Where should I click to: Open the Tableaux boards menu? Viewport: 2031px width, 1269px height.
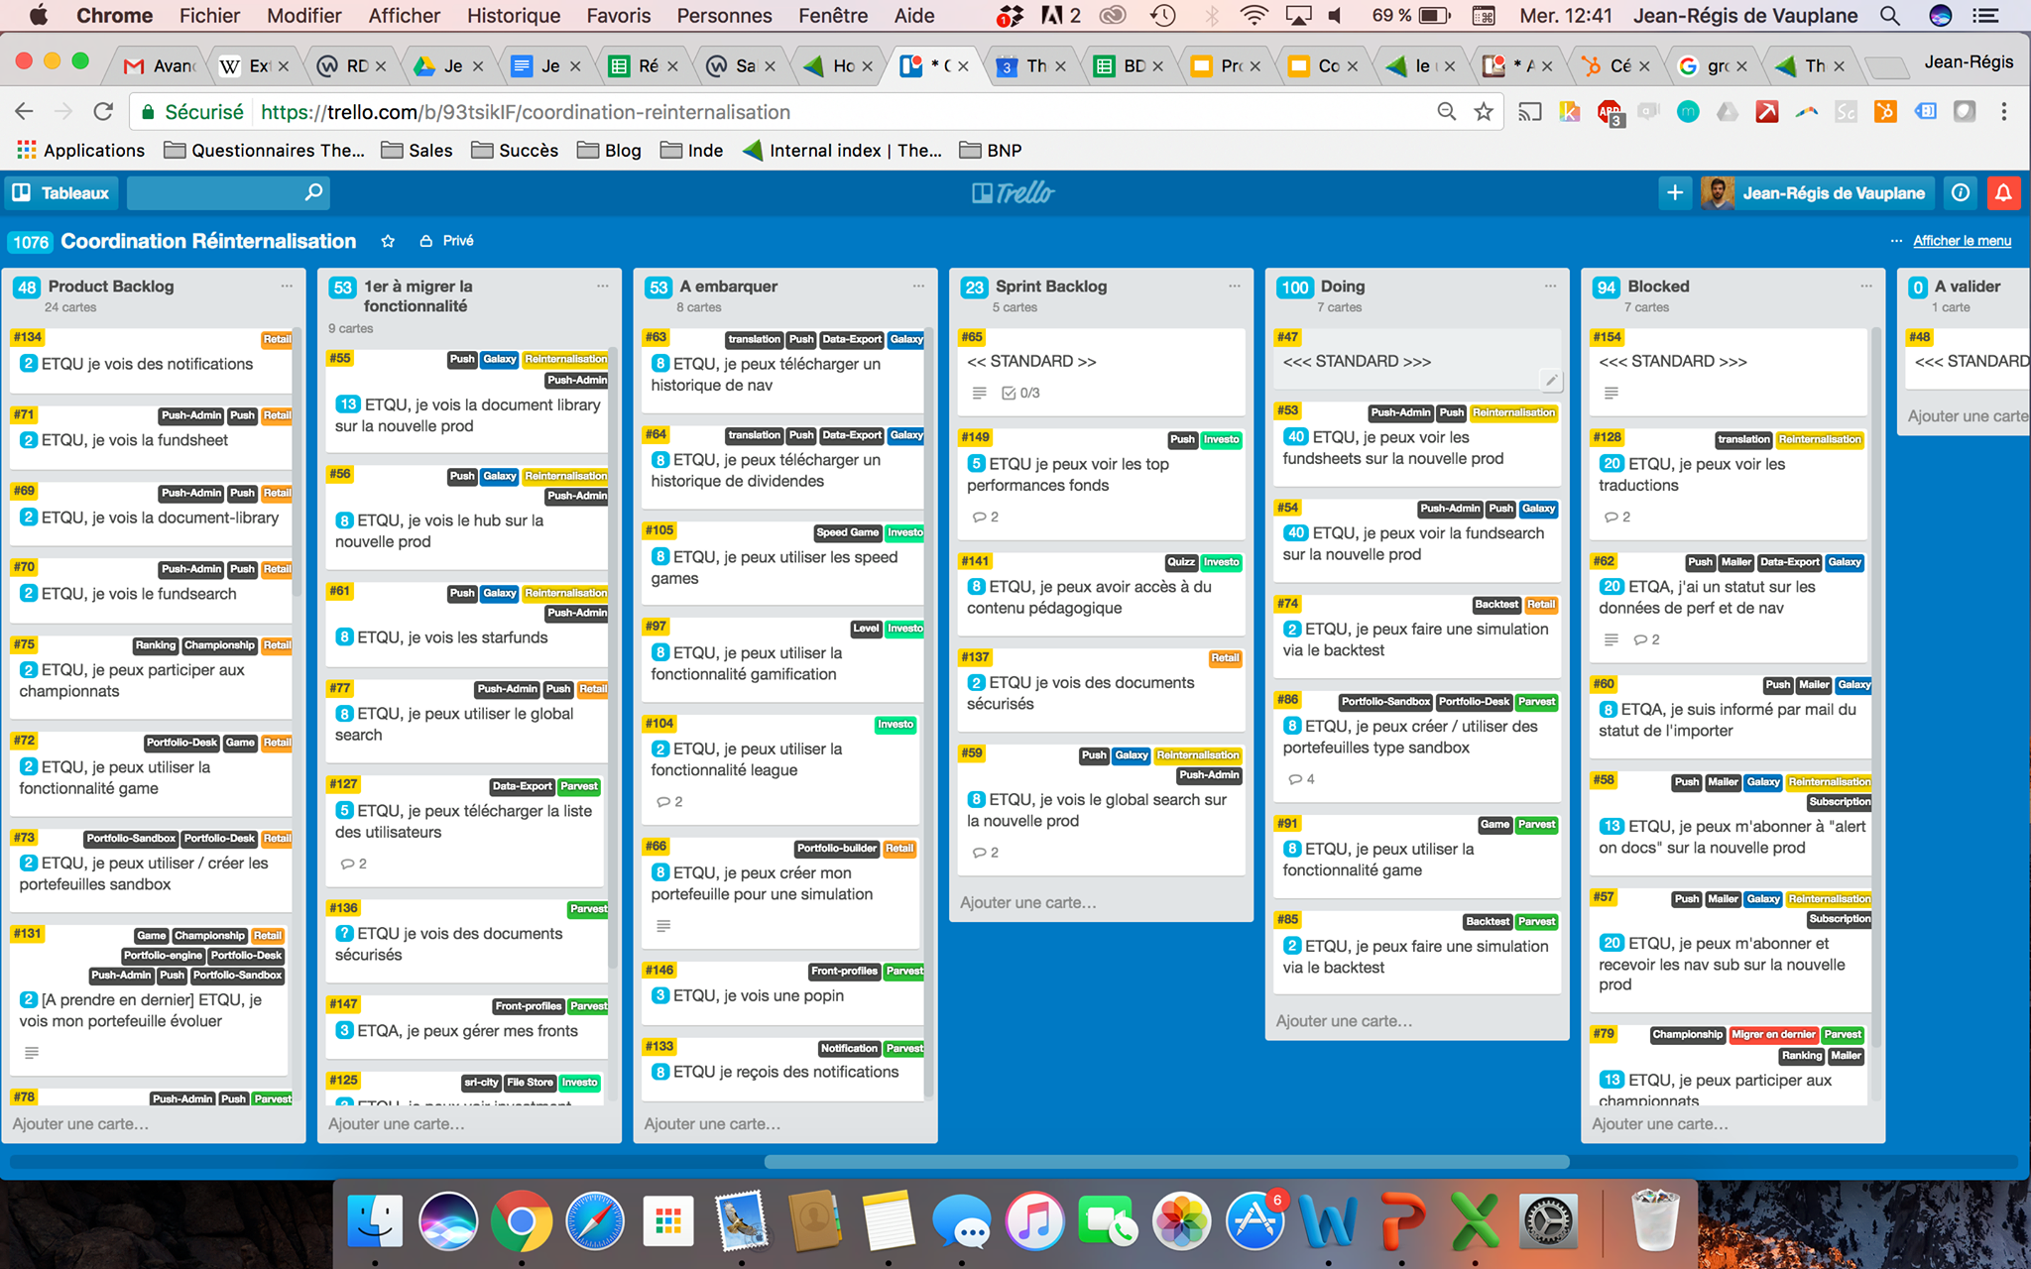coord(61,192)
